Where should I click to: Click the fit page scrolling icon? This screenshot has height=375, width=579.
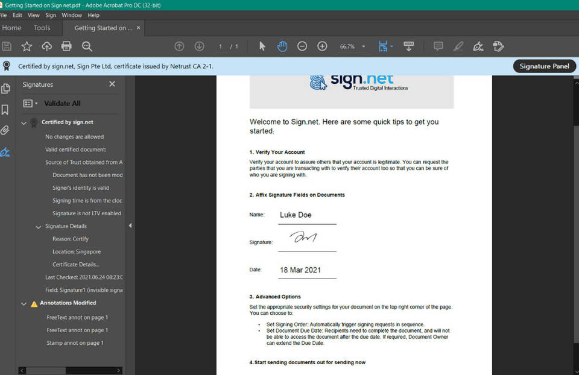383,46
